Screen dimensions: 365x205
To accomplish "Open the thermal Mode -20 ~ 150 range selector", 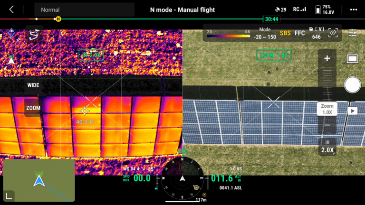I will click(x=265, y=33).
